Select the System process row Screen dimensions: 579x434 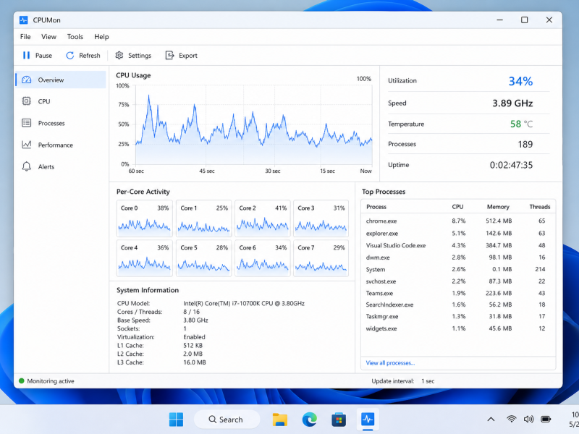click(x=458, y=269)
